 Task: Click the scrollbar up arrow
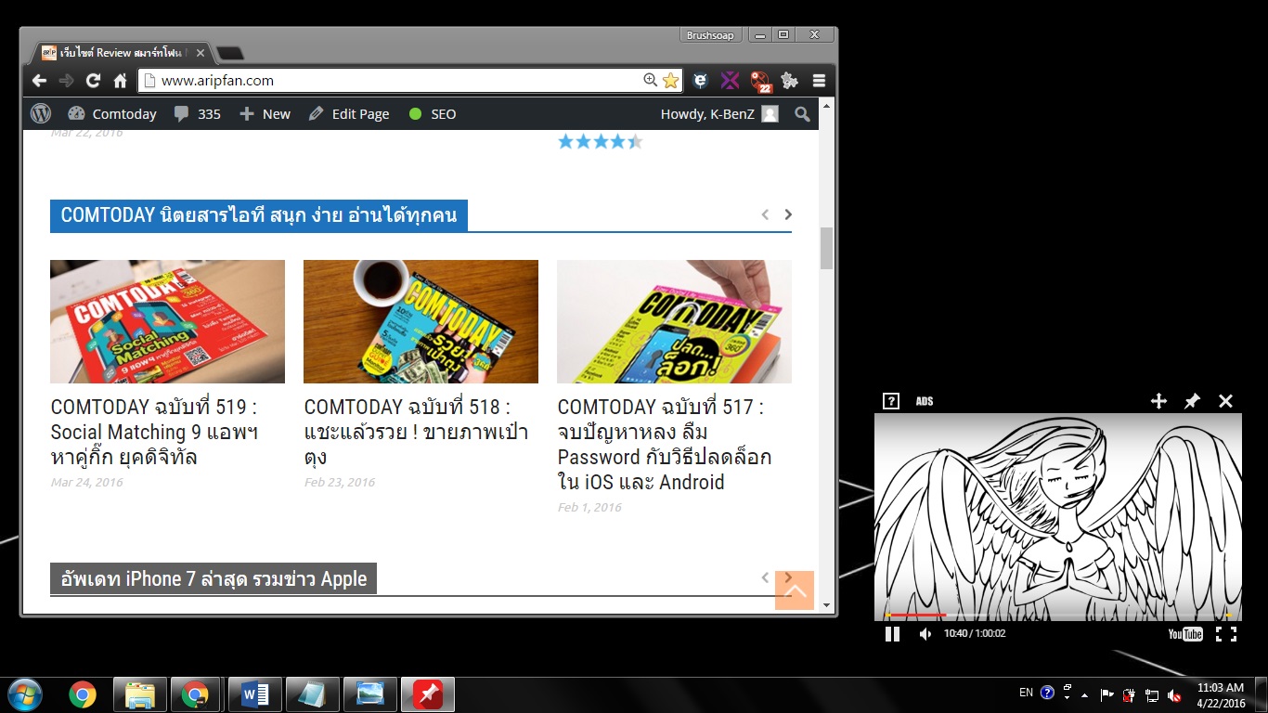[826, 107]
